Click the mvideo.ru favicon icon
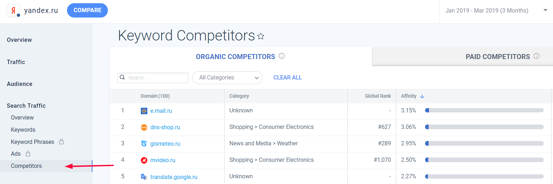The width and height of the screenshot is (553, 184). coord(144,160)
